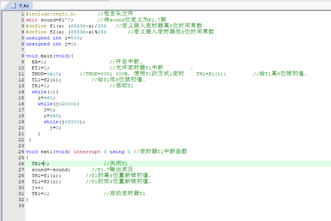The image size is (331, 221).
Task: Click 'j=0;' on line 20
Action: pyautogui.click(x=55, y=128)
